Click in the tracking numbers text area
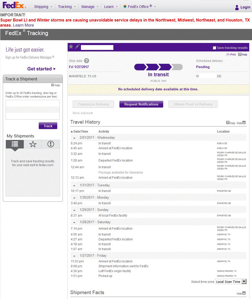The height and width of the screenshot is (299, 252). point(32,110)
